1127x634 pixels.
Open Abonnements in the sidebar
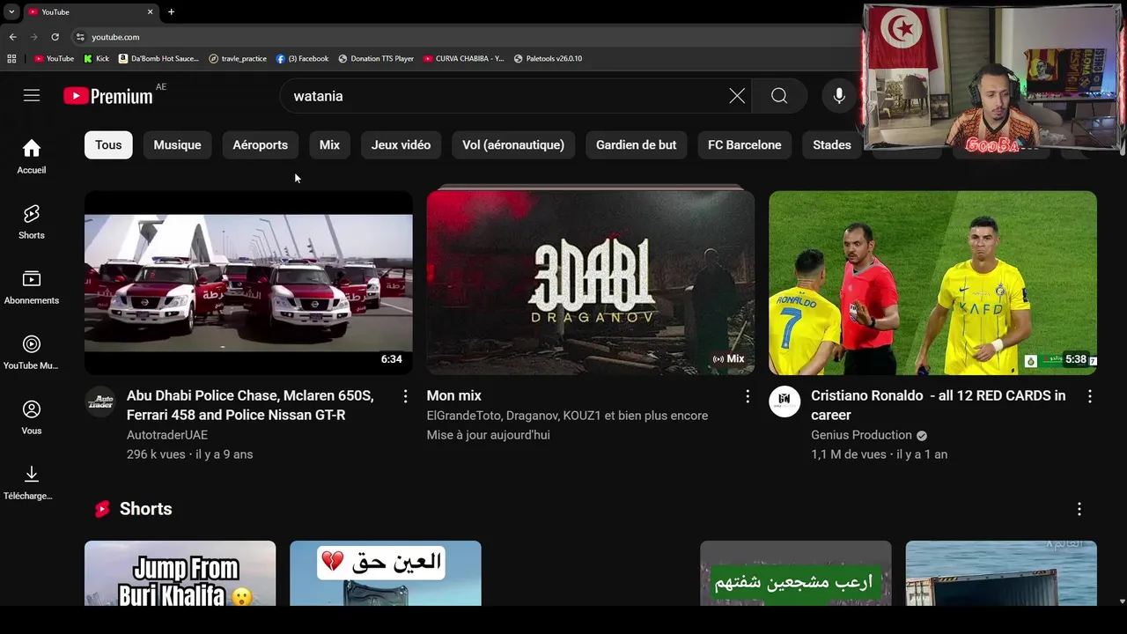(32, 287)
